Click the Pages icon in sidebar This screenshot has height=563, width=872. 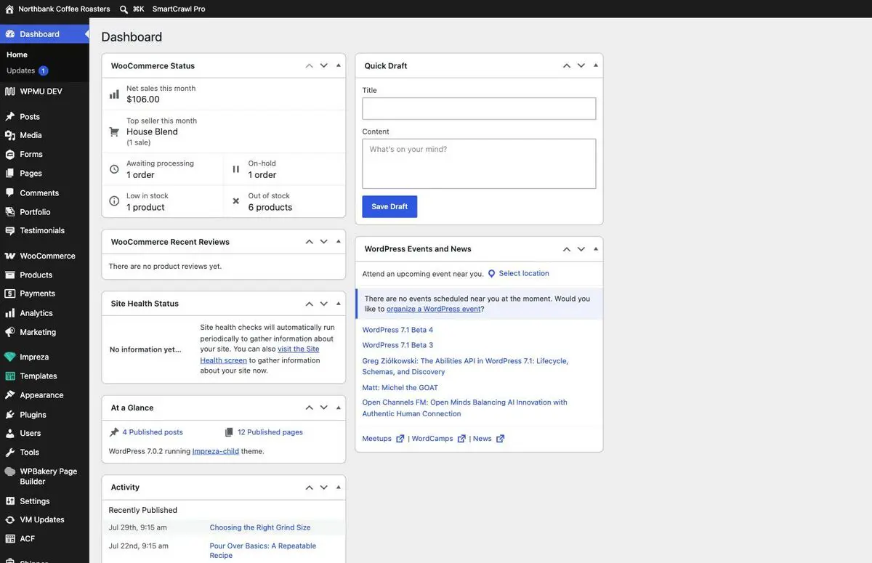pos(9,174)
